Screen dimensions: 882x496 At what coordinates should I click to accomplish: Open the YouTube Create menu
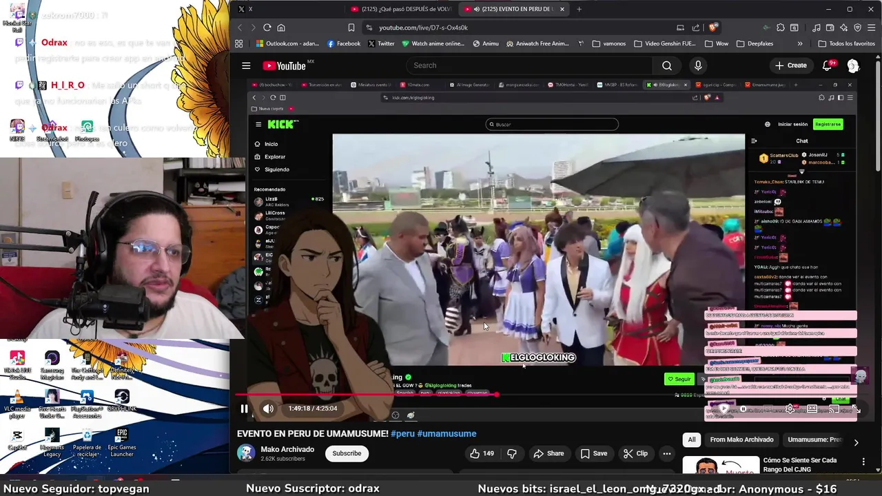[790, 65]
